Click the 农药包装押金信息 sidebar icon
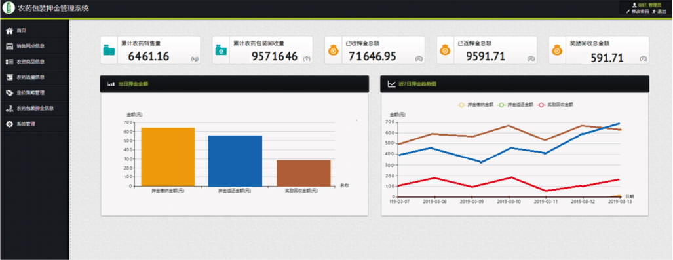 coord(9,109)
